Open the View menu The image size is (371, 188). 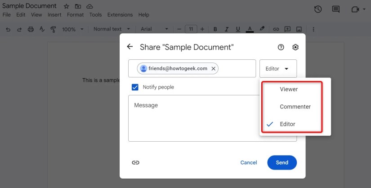tap(36, 15)
